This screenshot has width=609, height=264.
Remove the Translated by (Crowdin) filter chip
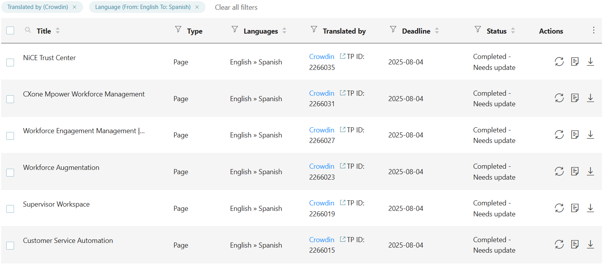pyautogui.click(x=75, y=7)
